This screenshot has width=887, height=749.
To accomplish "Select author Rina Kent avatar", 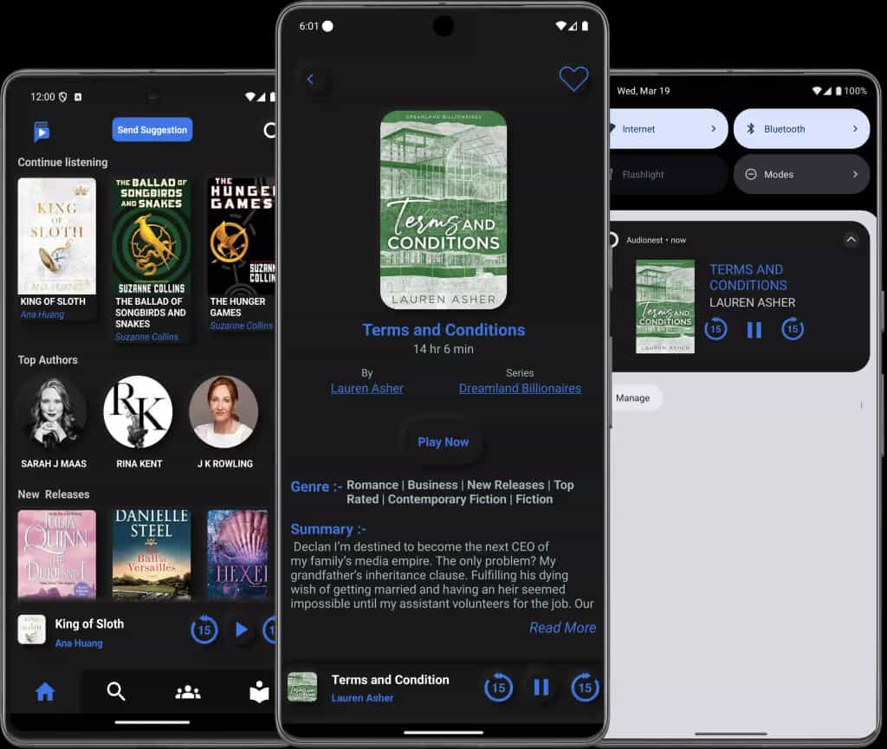I will [x=138, y=412].
